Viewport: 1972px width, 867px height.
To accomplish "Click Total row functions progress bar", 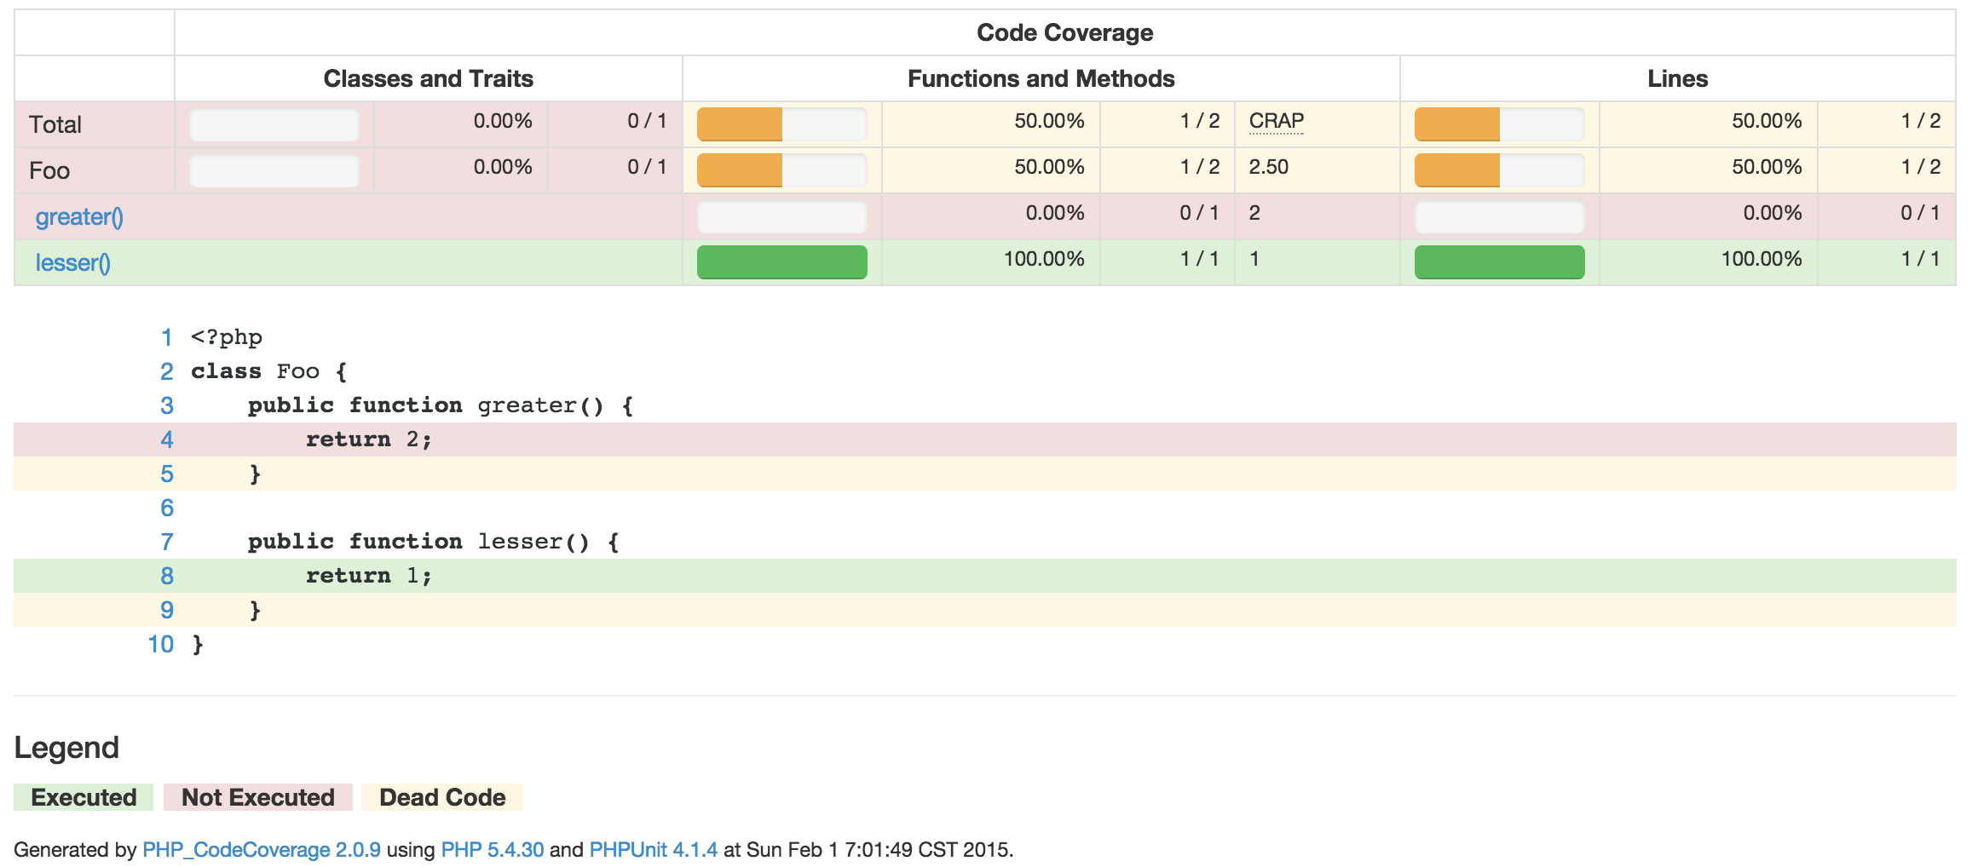I will (782, 124).
